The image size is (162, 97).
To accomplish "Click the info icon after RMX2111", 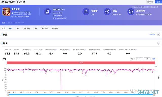I will pyautogui.click(x=64, y=10).
